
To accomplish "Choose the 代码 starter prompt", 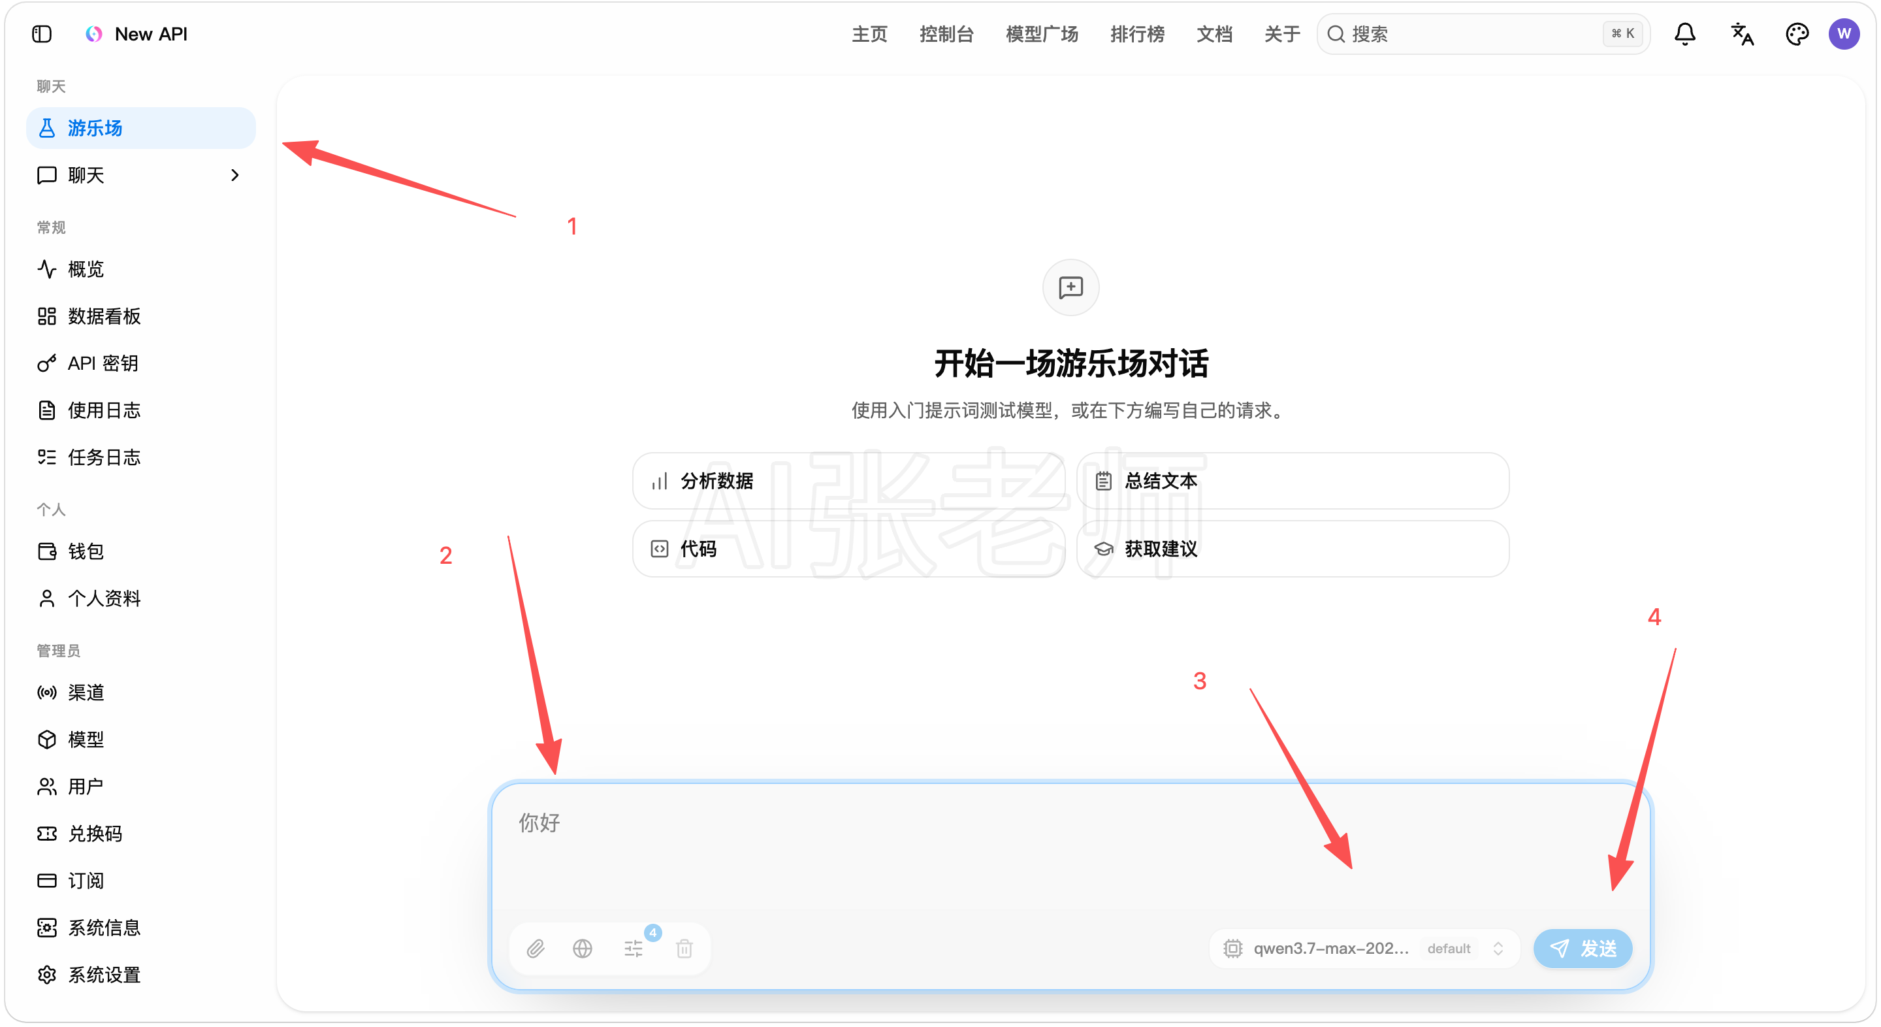I will 848,549.
